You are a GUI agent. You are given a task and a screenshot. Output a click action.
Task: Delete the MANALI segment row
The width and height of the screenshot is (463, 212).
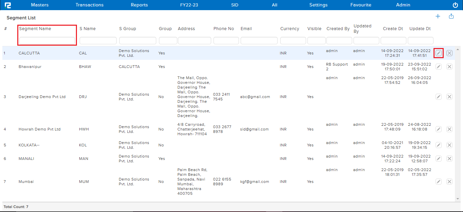pos(449,159)
